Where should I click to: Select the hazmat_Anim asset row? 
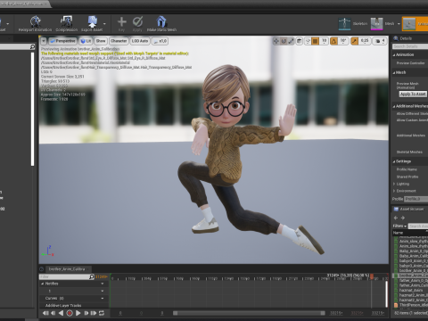pyautogui.click(x=411, y=290)
